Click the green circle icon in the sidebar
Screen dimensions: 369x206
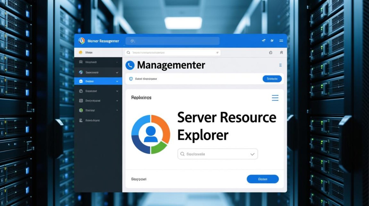pyautogui.click(x=81, y=110)
